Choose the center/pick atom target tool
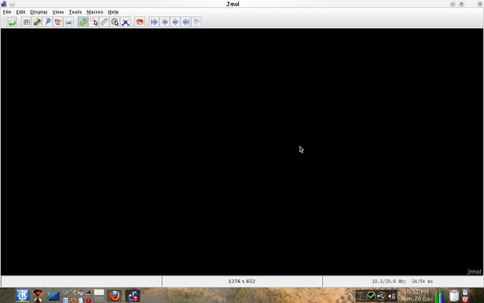The height and width of the screenshot is (303, 484). click(115, 22)
